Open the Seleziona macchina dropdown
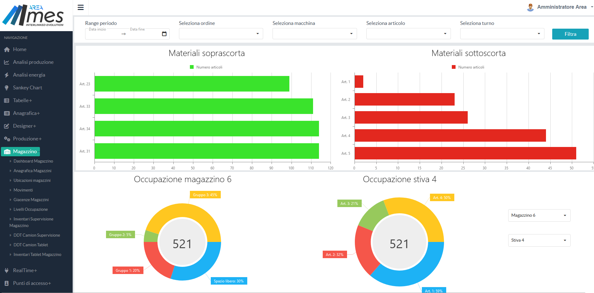Viewport: 594px width, 293px height. 315,34
